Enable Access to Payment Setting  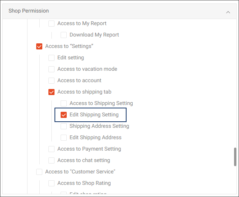pyautogui.click(x=51, y=149)
